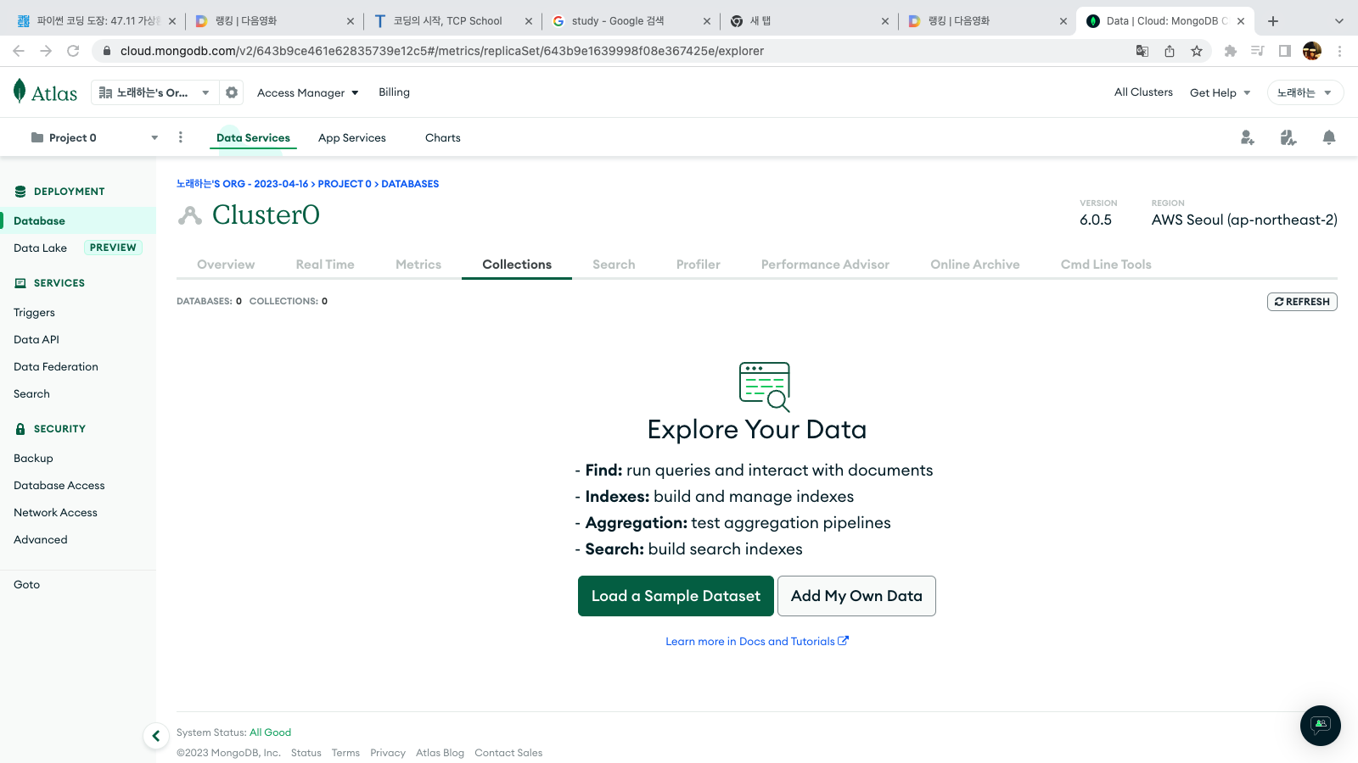This screenshot has height=763, width=1358.
Task: Open Data Lake in the sidebar
Action: click(40, 248)
